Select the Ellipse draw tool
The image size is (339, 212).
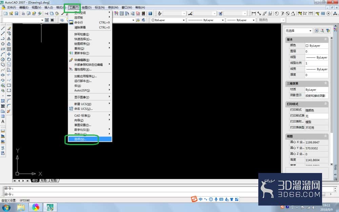click(x=3, y=75)
